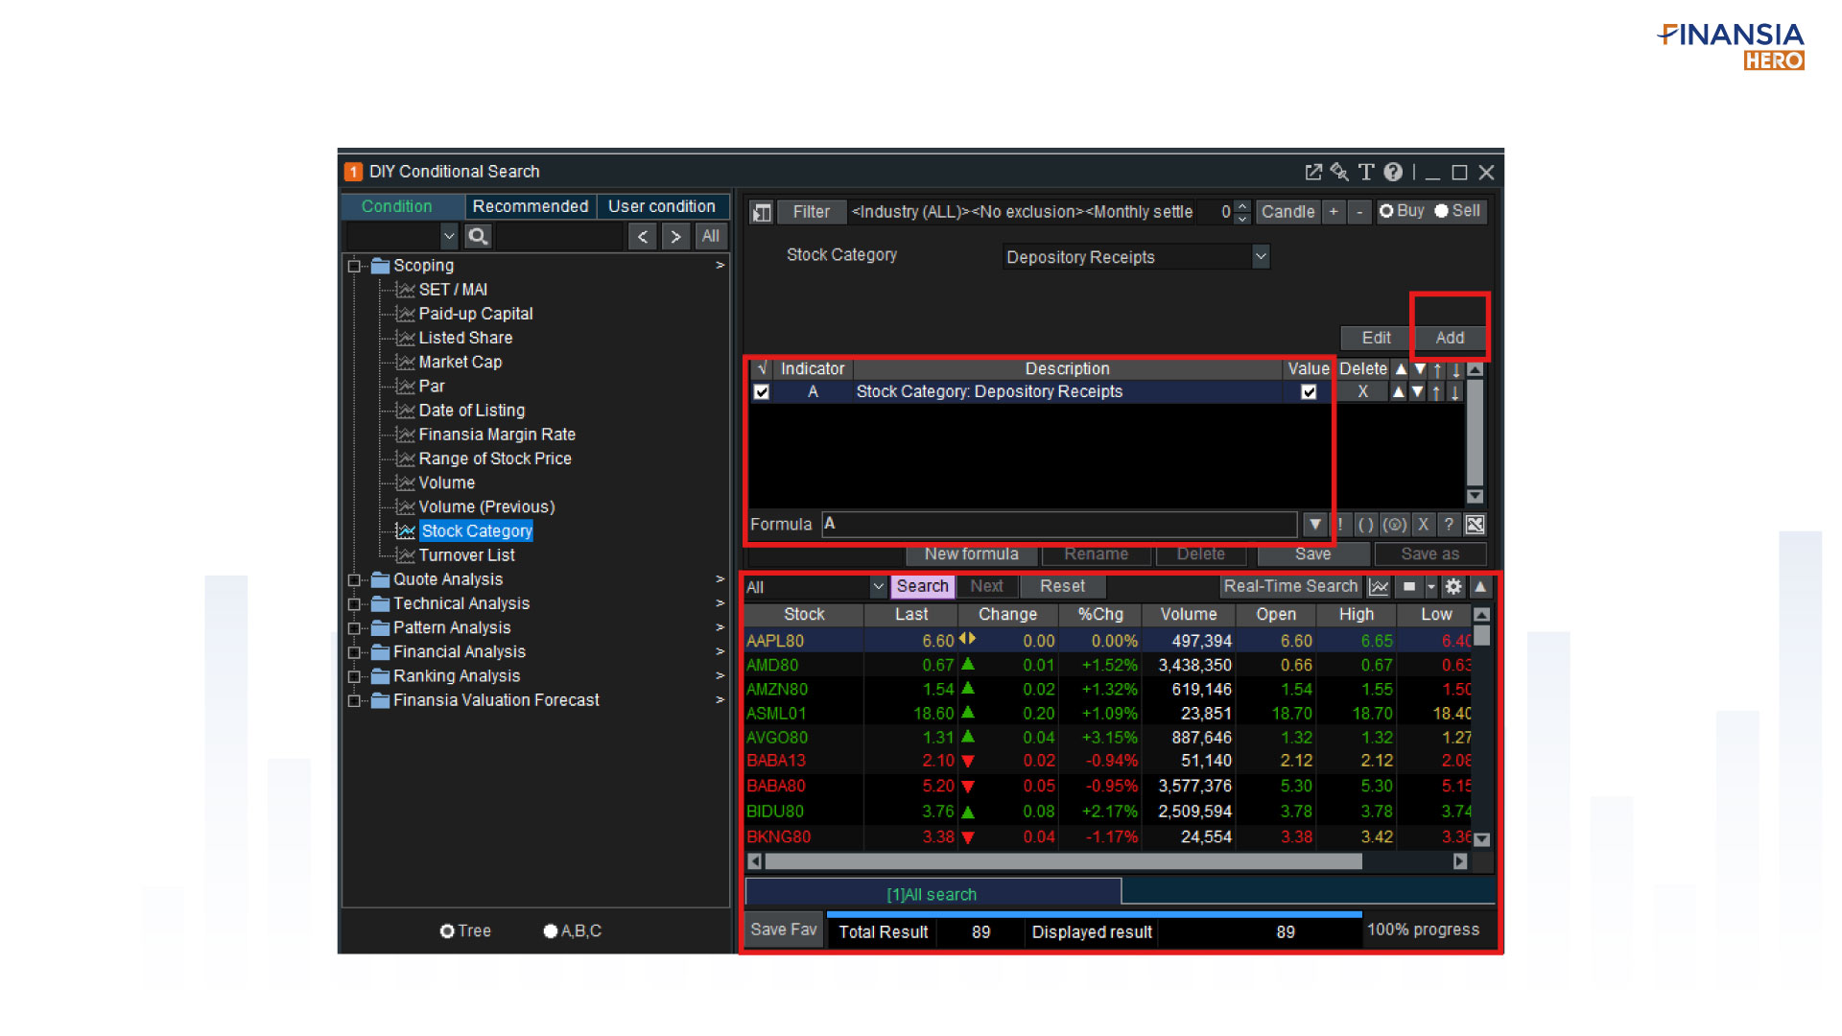Toggle the side panel icon left of Filter
This screenshot has height=1036, width=1842.
(762, 212)
